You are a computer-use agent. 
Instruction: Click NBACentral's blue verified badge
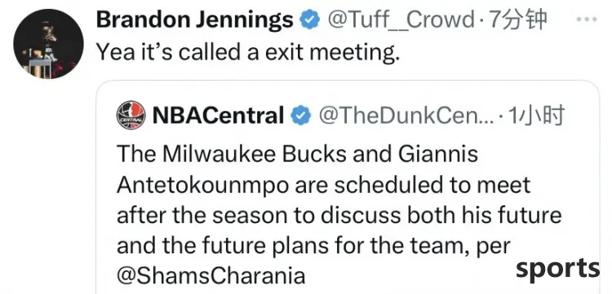click(x=301, y=116)
